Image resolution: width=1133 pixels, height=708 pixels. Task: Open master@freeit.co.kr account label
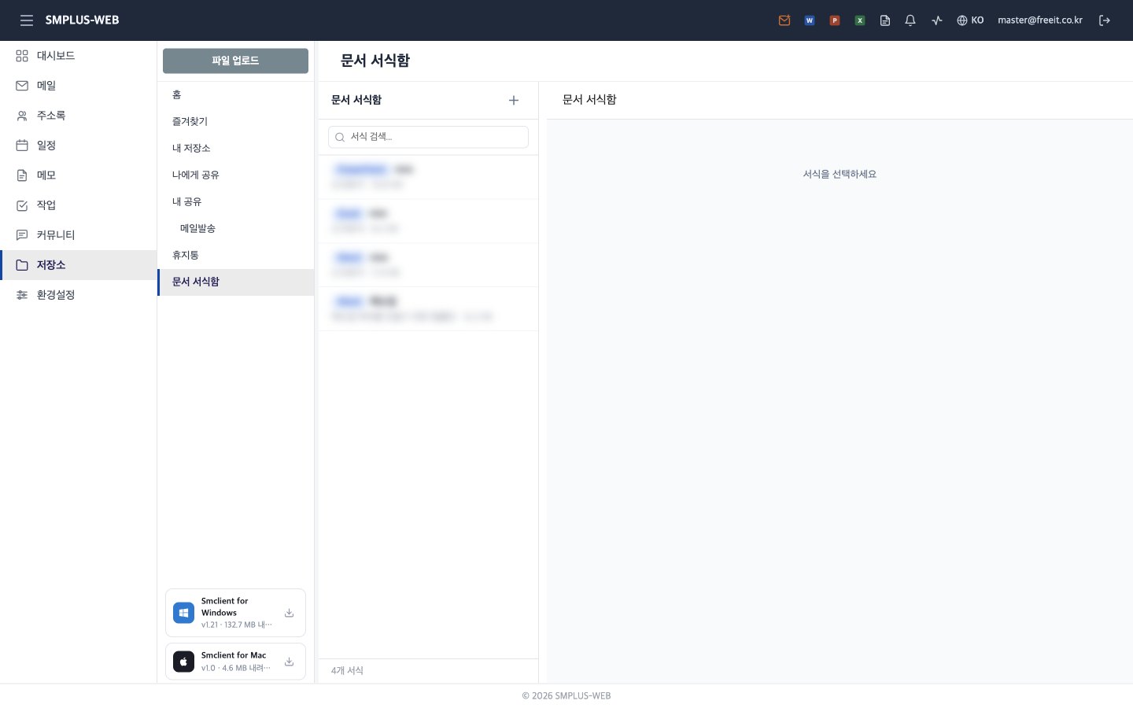pyautogui.click(x=1040, y=20)
